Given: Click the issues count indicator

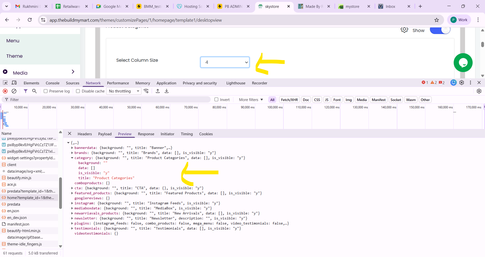Looking at the screenshot, I should coord(442,83).
